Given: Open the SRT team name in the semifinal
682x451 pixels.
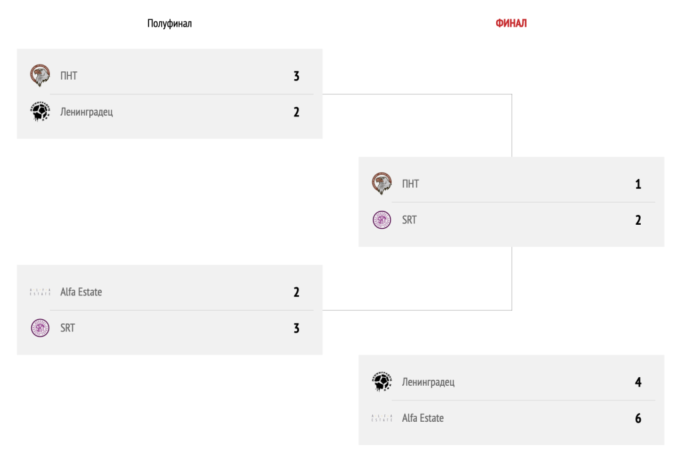Looking at the screenshot, I should pos(67,328).
